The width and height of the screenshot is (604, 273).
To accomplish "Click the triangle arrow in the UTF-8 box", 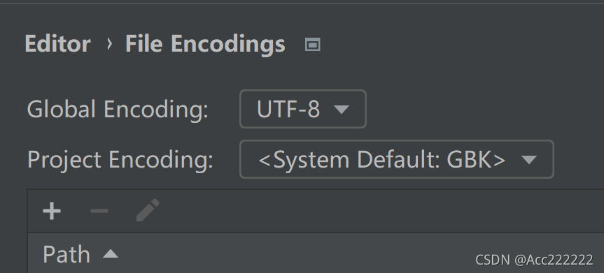I will click(x=342, y=110).
